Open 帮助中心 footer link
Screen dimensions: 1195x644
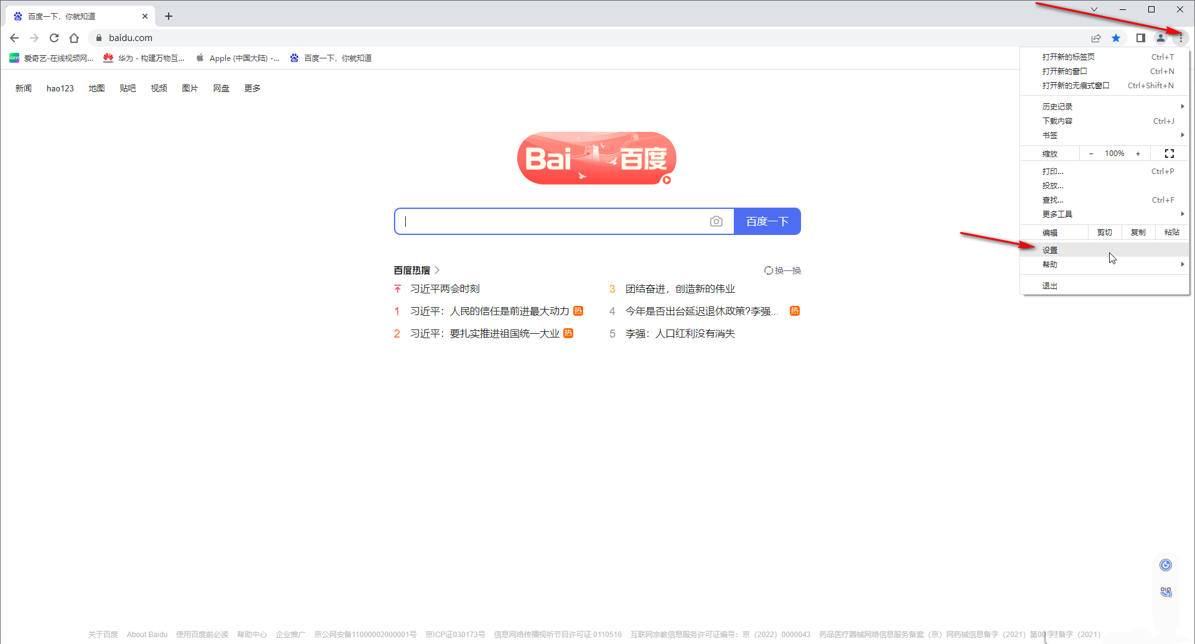point(252,635)
